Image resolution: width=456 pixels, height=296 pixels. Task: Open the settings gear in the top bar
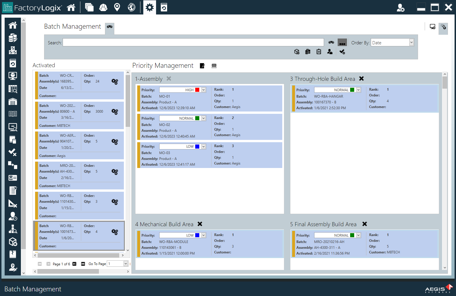coord(149,8)
